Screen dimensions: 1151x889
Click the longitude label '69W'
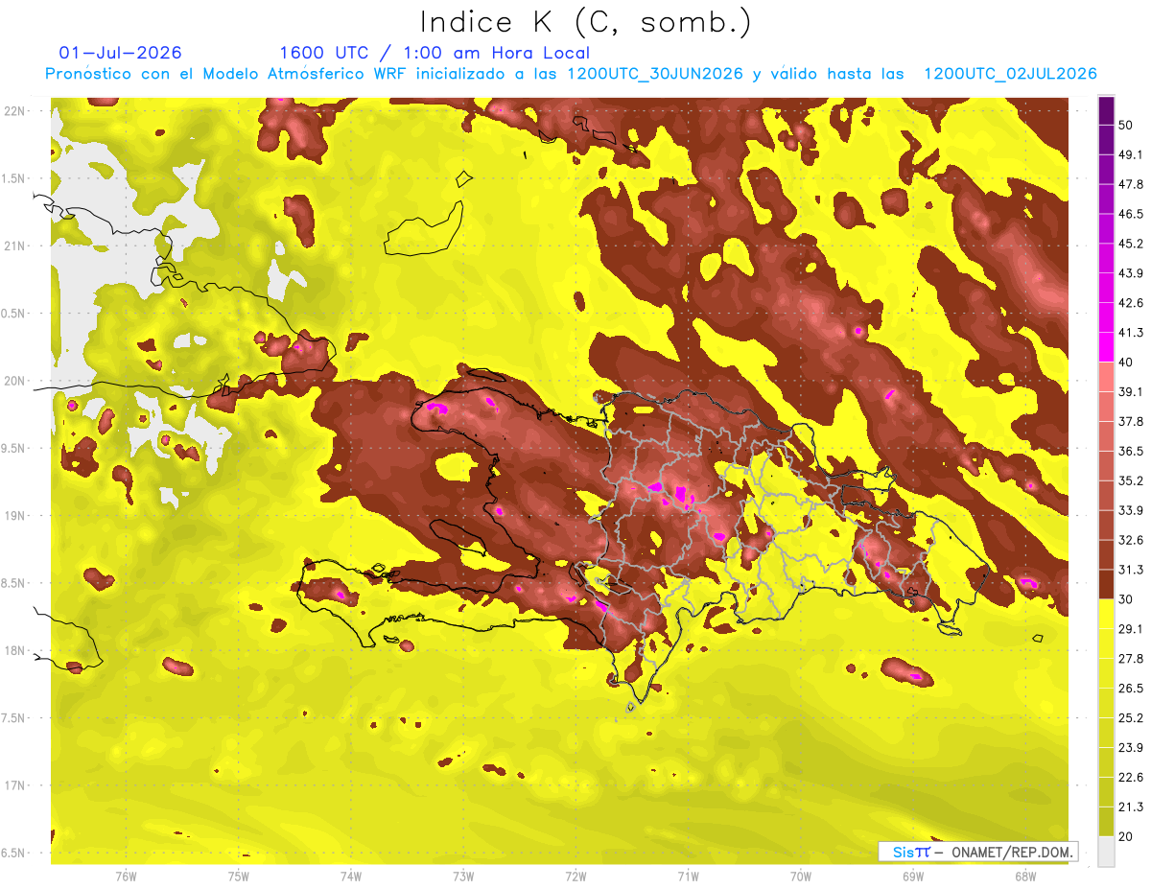912,877
